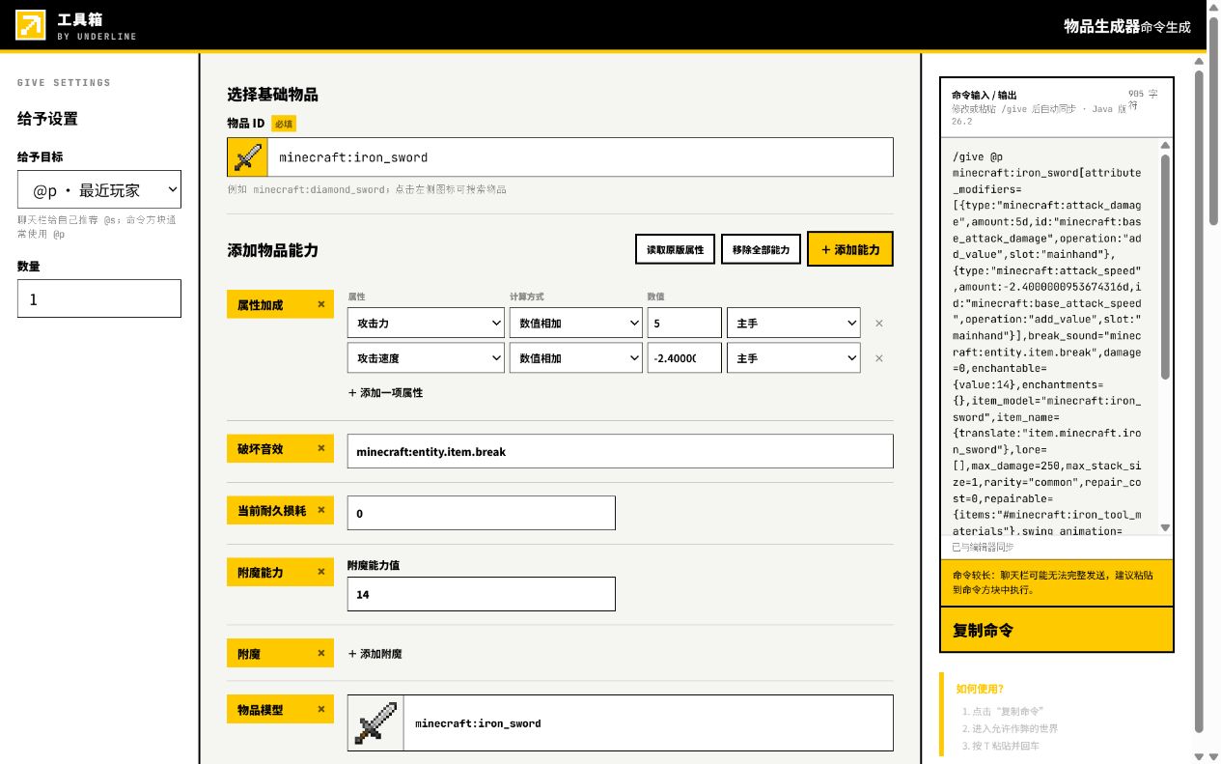Edit the 攻击速度 value field

click(x=684, y=358)
